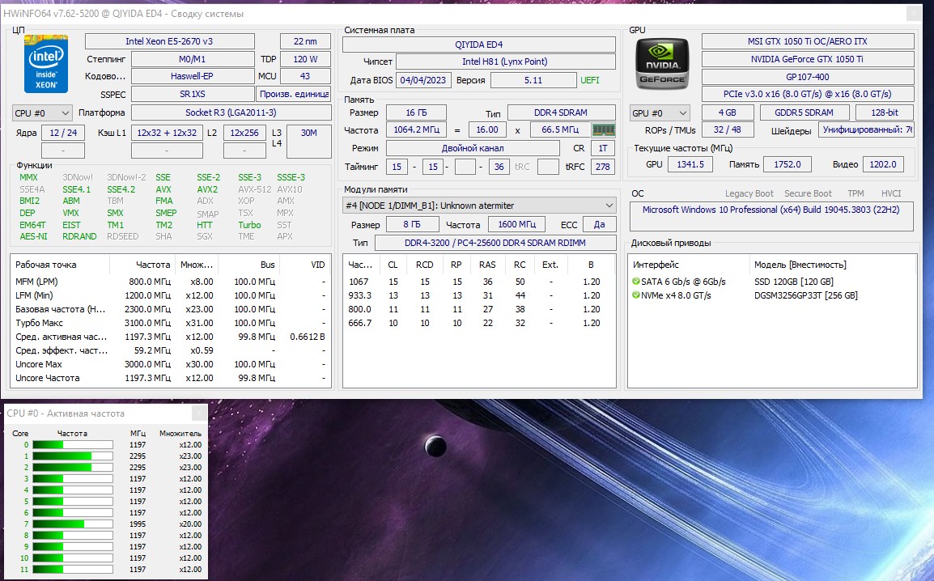Screen dimensions: 934x581
Task: Click the BIOS date 04/04/2023 field
Action: [x=422, y=80]
